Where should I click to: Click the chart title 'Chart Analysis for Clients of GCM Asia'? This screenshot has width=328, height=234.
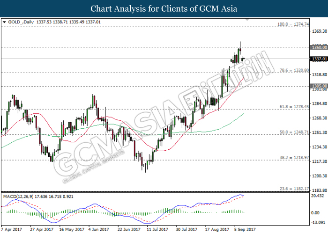click(164, 8)
